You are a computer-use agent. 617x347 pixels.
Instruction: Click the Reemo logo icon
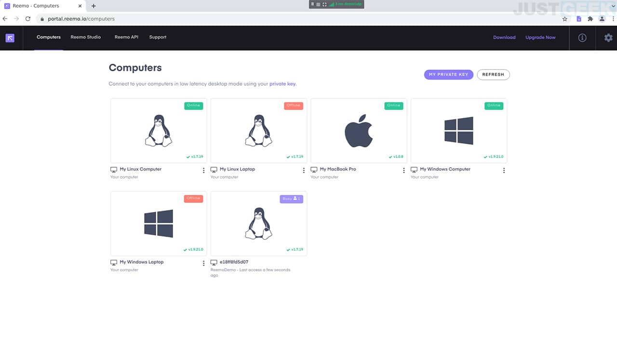10,38
